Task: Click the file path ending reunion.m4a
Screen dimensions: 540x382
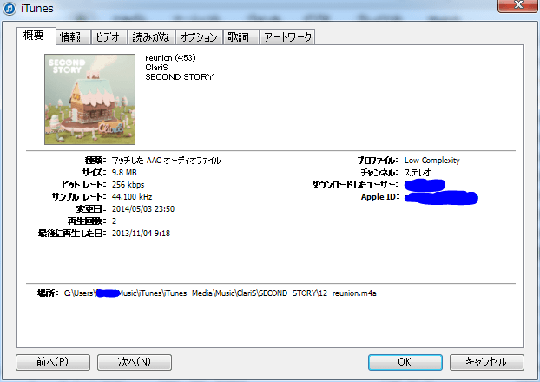Action: coord(220,293)
